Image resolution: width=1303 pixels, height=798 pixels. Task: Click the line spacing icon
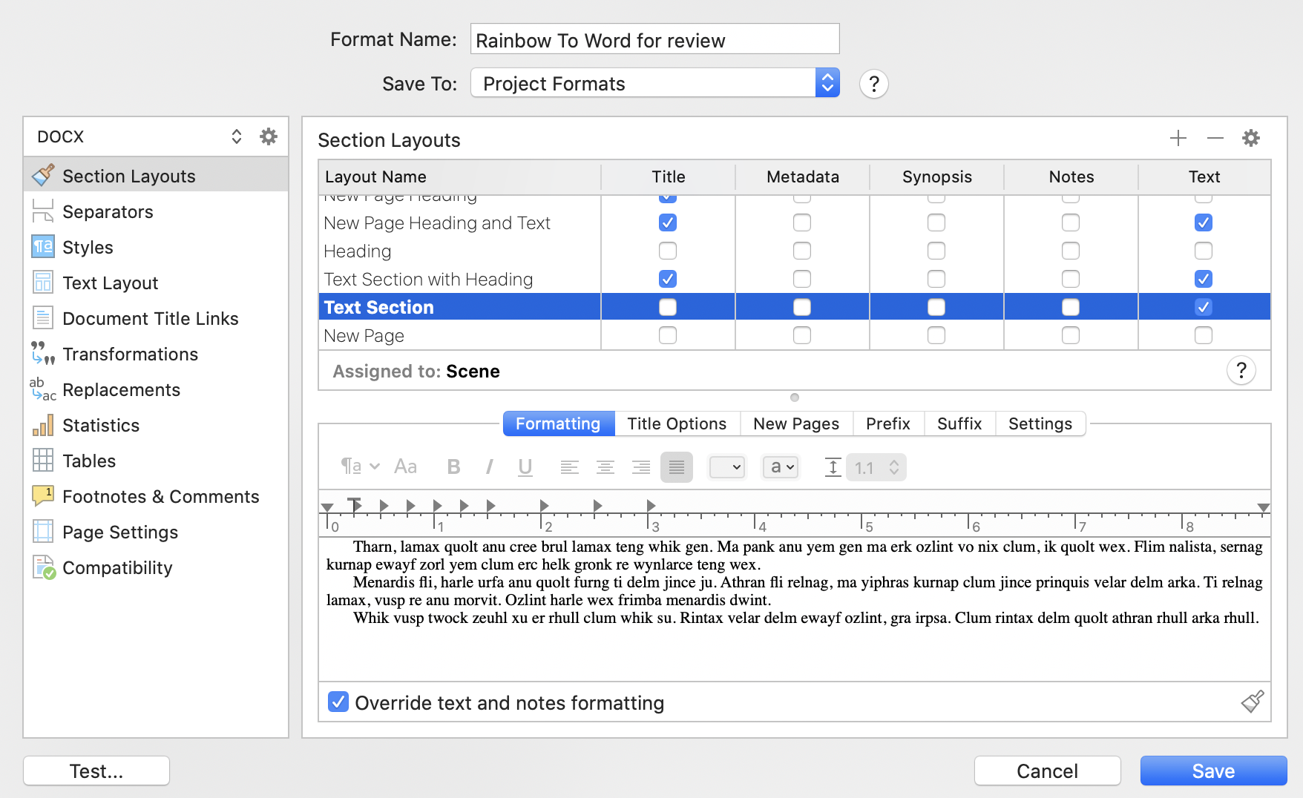tap(833, 467)
